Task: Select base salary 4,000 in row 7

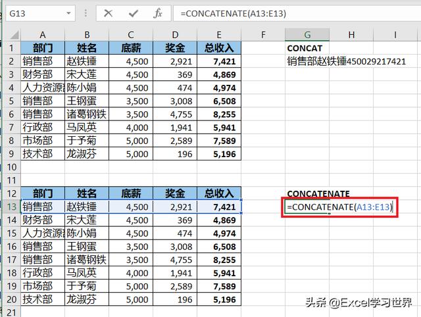Action: [131, 127]
